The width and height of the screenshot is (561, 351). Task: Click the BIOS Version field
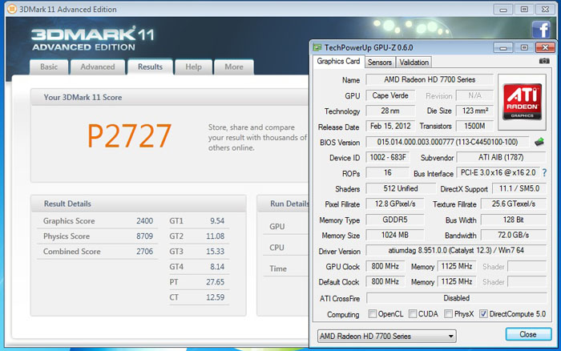447,142
